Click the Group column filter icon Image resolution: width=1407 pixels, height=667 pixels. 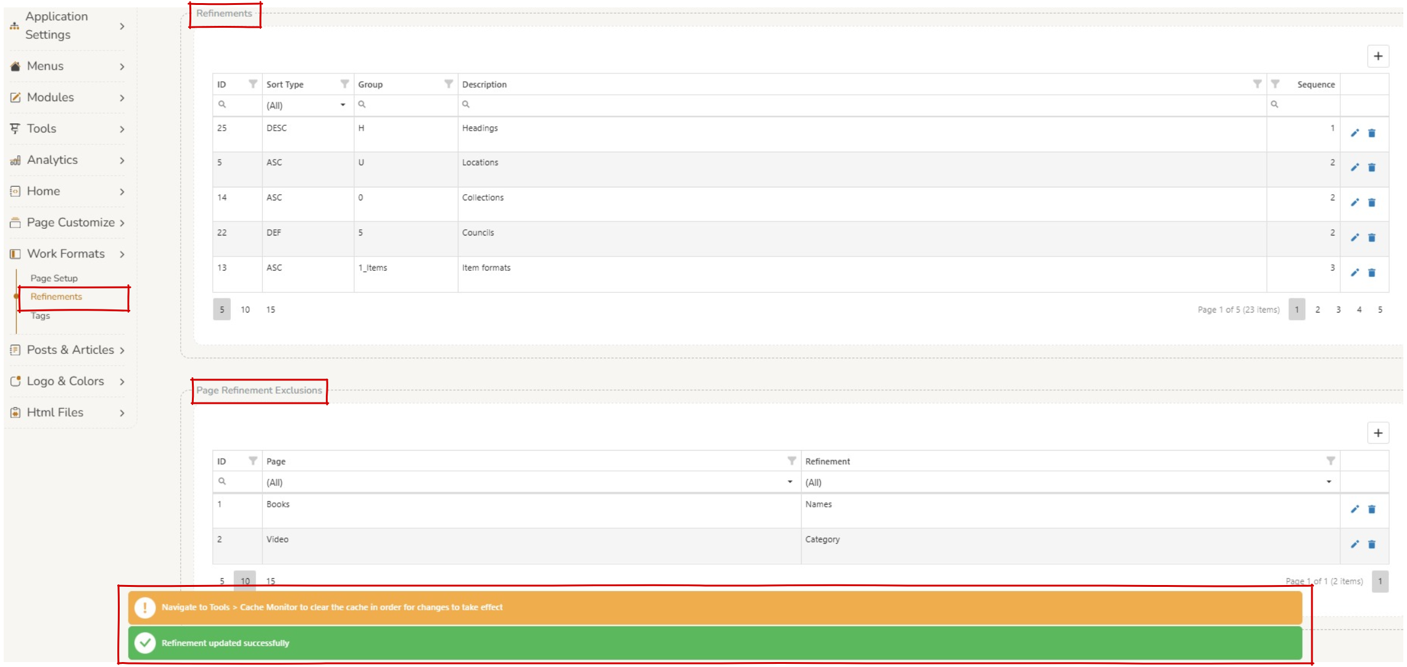pyautogui.click(x=449, y=84)
